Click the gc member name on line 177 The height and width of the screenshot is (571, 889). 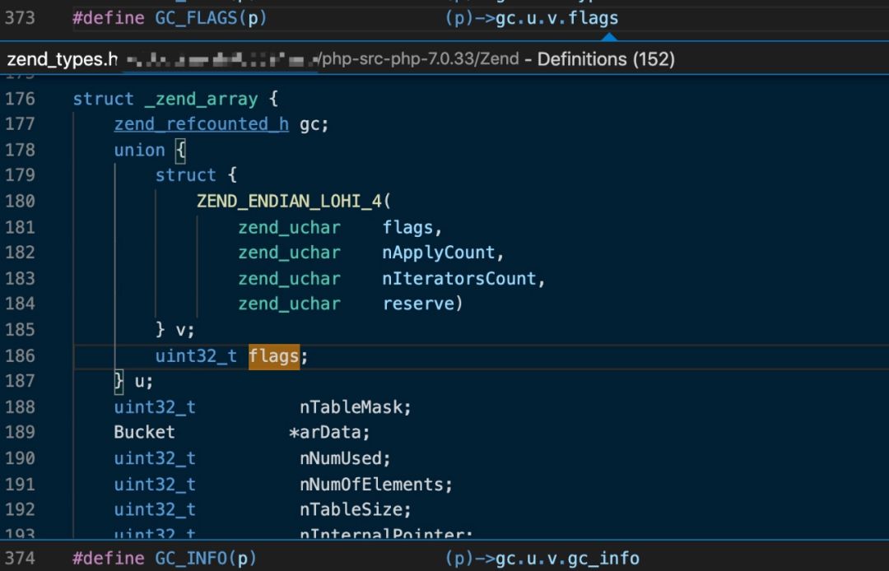[x=310, y=124]
